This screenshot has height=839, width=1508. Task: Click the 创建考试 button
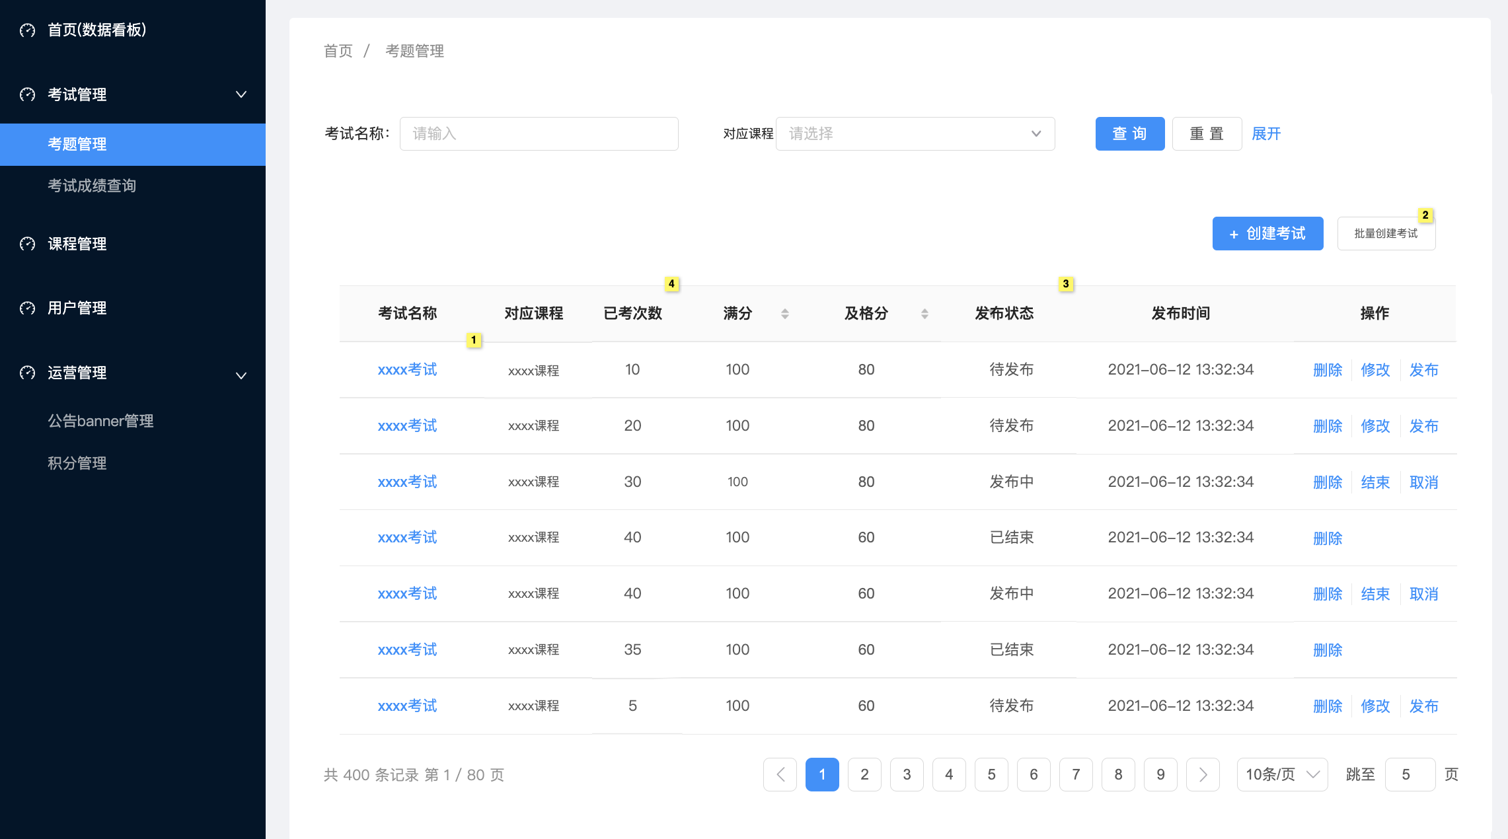coord(1267,233)
